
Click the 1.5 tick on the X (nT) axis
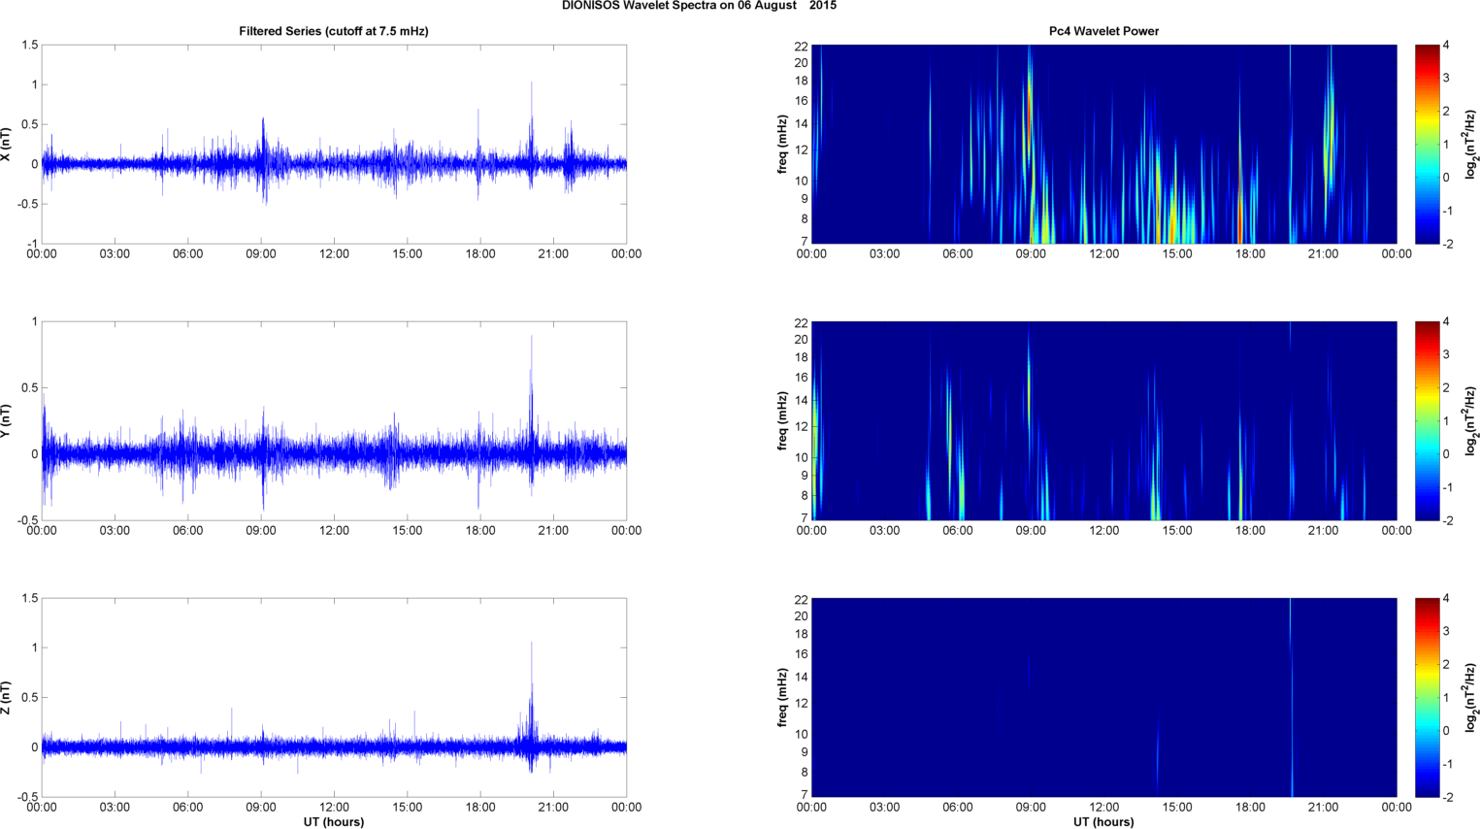coord(29,45)
